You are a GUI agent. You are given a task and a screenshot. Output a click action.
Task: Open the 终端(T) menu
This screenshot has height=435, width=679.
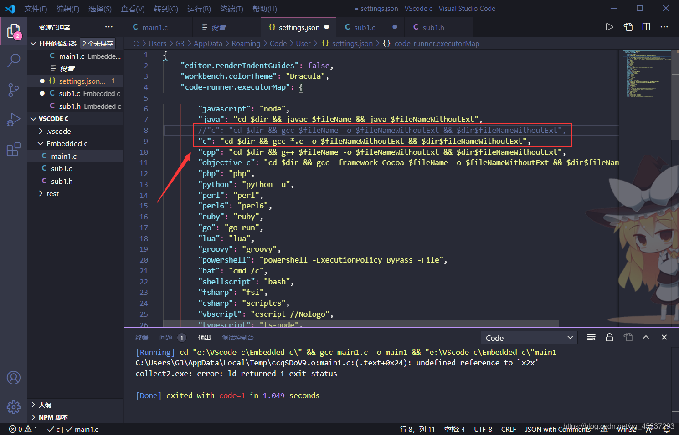click(x=231, y=9)
